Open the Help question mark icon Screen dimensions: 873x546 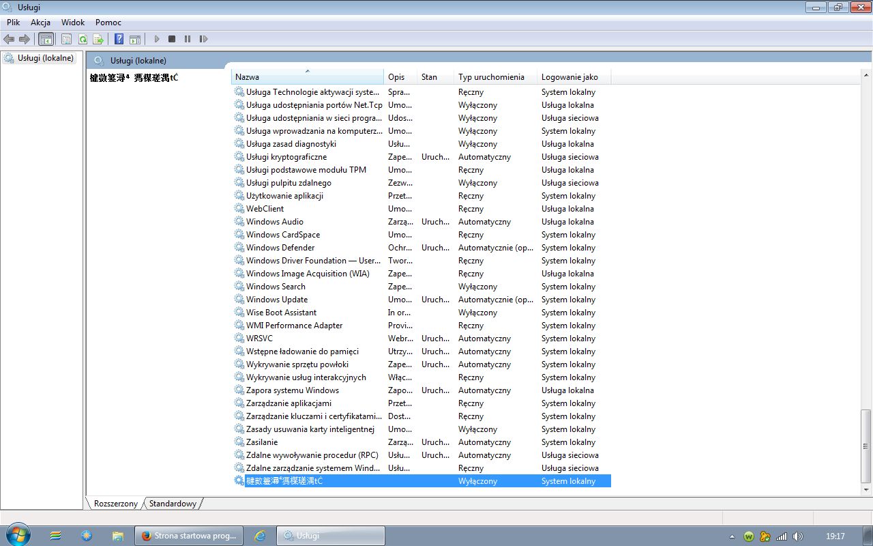119,39
